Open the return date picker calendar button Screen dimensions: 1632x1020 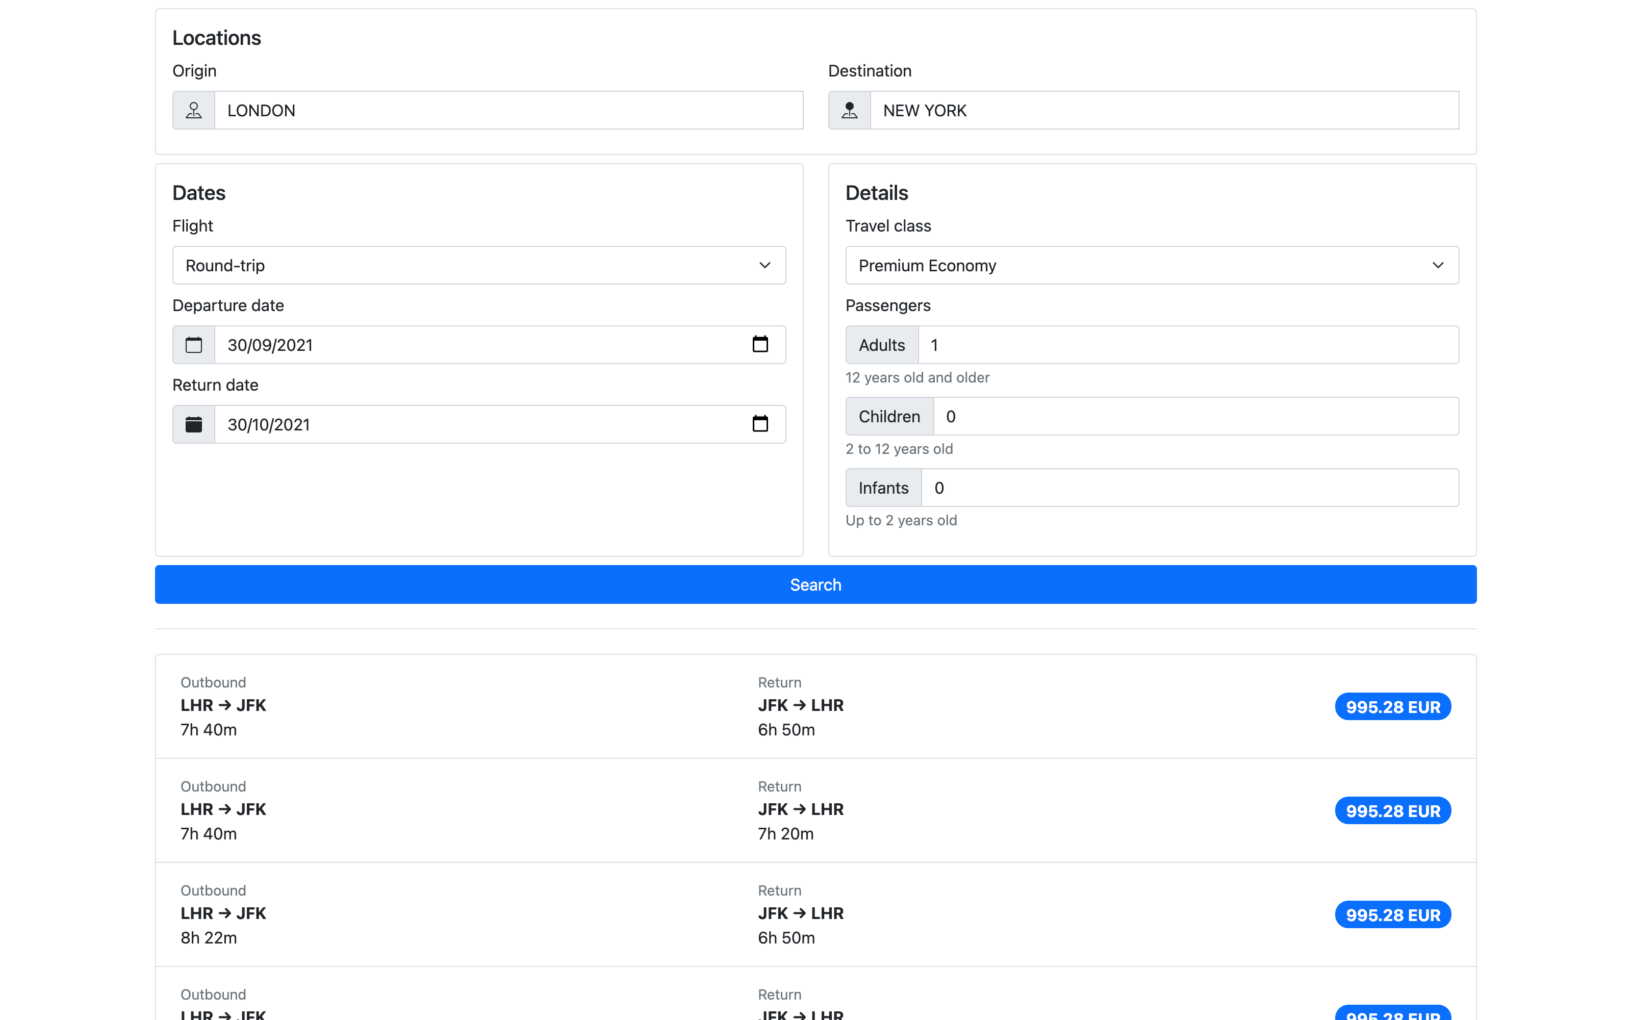coord(759,424)
